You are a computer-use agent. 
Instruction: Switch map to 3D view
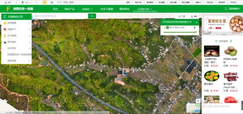point(198,101)
